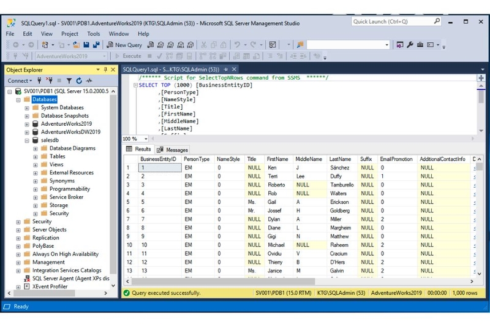Open the Edit menu
The width and height of the screenshot is (490, 327).
[x=28, y=34]
